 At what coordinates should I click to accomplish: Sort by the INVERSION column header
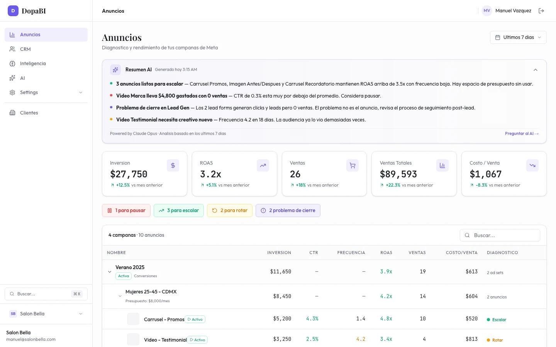tap(279, 253)
